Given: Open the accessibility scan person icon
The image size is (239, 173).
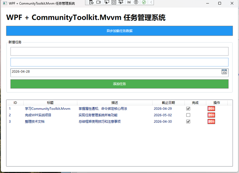Looking at the screenshot, I should [136, 2].
